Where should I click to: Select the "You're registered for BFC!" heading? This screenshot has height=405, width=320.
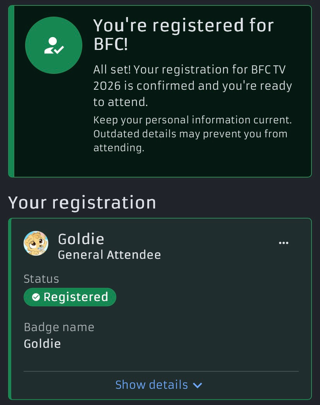183,35
